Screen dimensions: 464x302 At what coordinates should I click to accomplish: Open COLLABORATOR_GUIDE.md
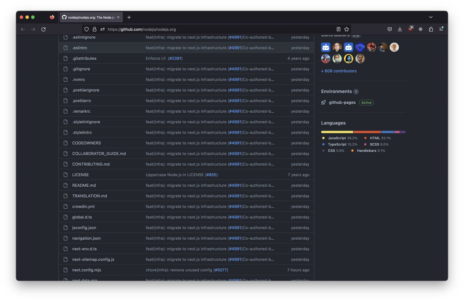coord(99,154)
